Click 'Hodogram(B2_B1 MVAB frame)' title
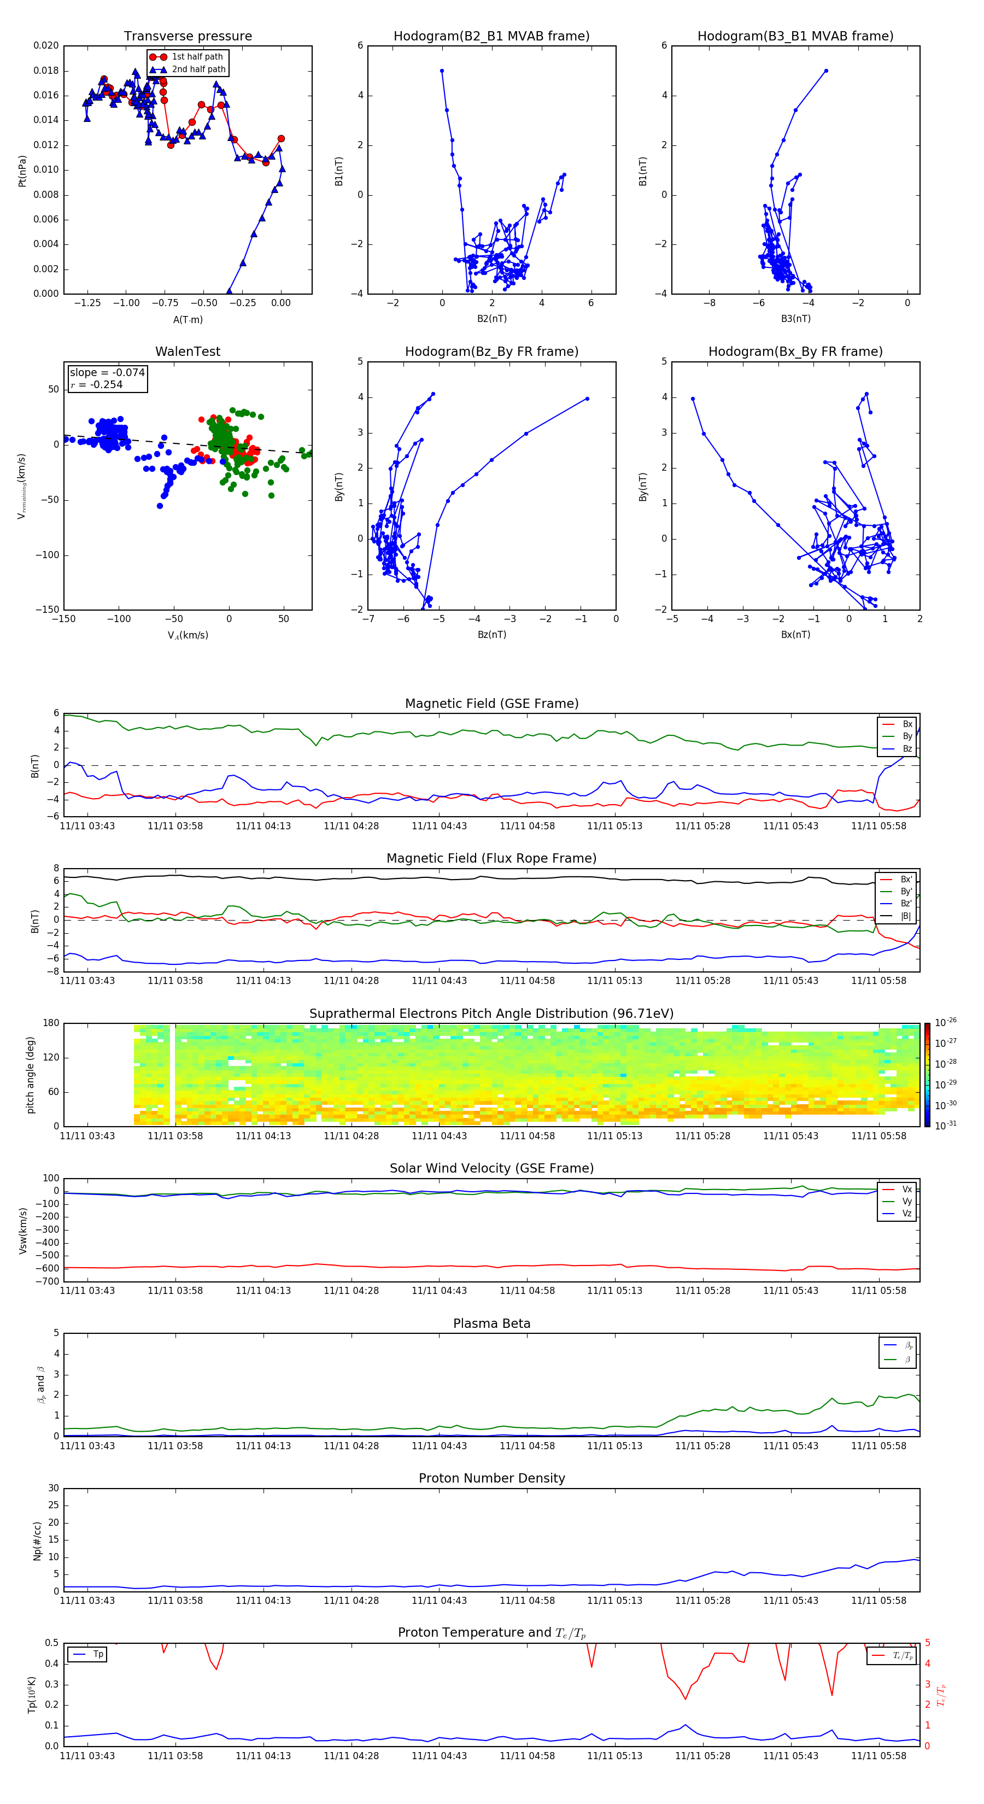This screenshot has height=1804, width=984. coord(491,36)
